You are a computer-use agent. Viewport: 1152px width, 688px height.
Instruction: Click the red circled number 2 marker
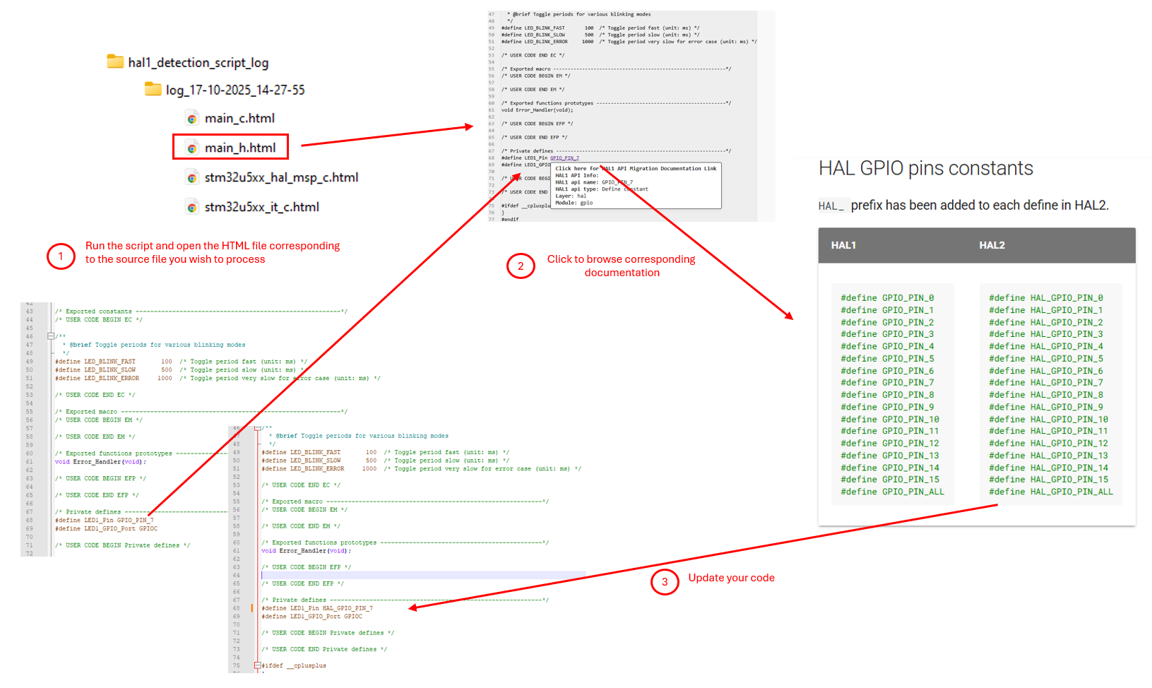tap(521, 266)
